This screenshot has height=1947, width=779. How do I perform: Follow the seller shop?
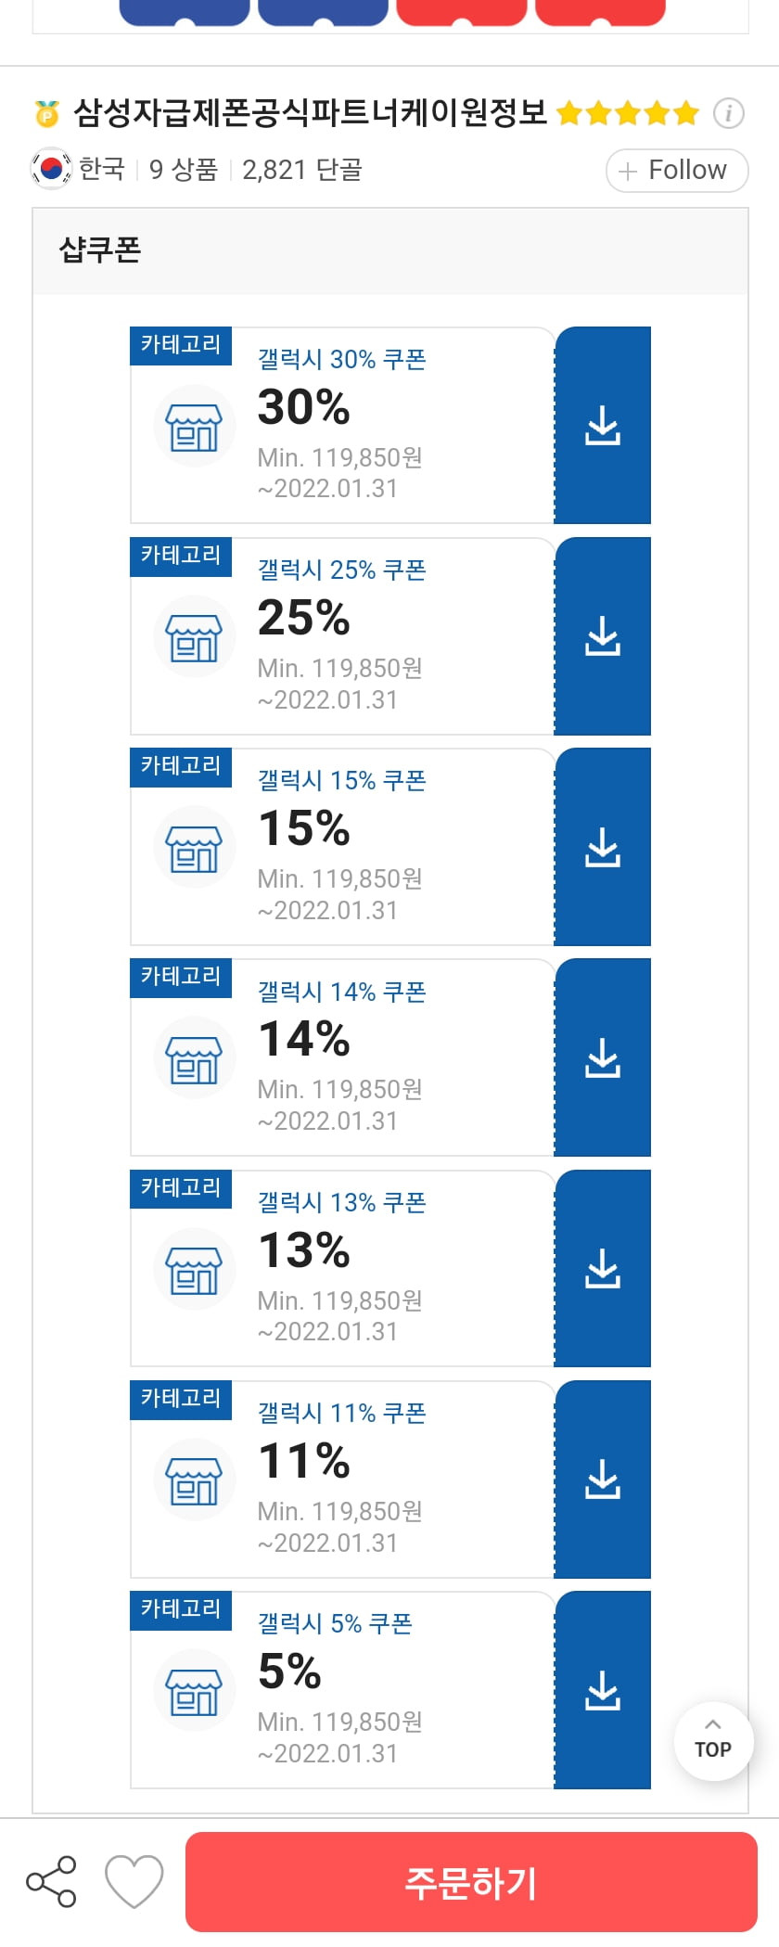677,171
